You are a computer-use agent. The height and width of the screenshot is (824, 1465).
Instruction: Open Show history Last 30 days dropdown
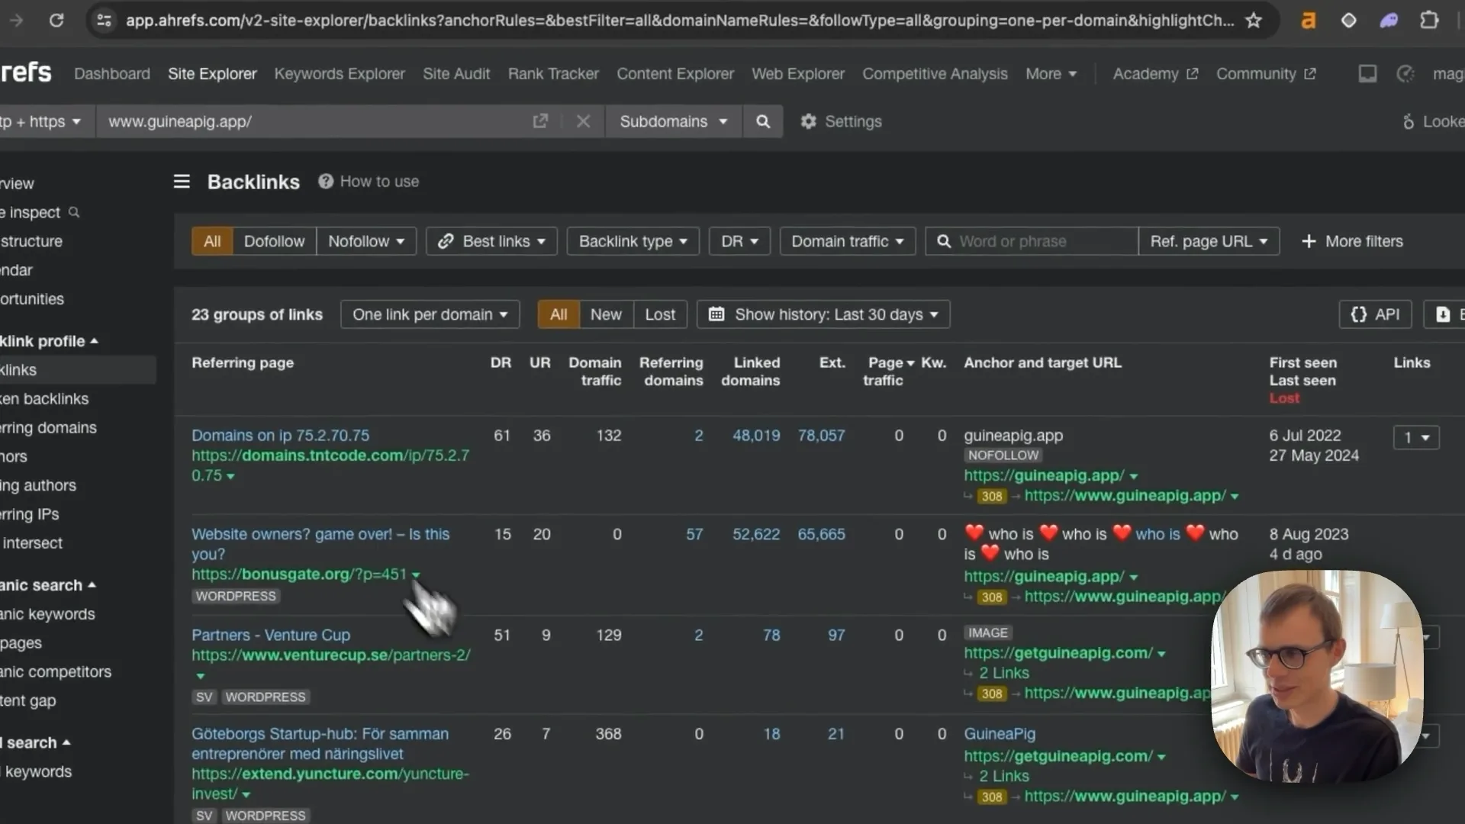(823, 314)
